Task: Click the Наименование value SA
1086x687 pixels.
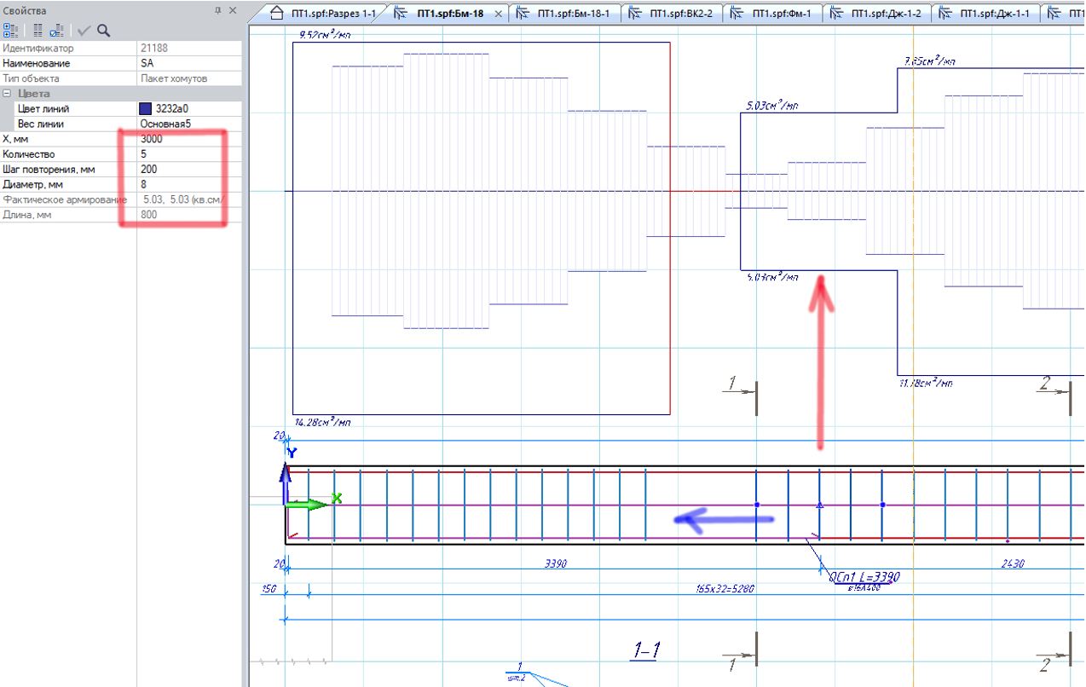Action: [189, 63]
